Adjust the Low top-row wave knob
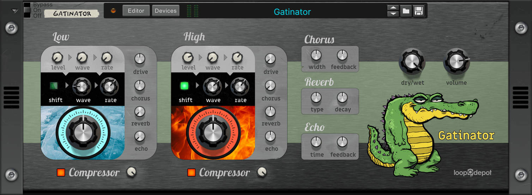 click(82, 57)
